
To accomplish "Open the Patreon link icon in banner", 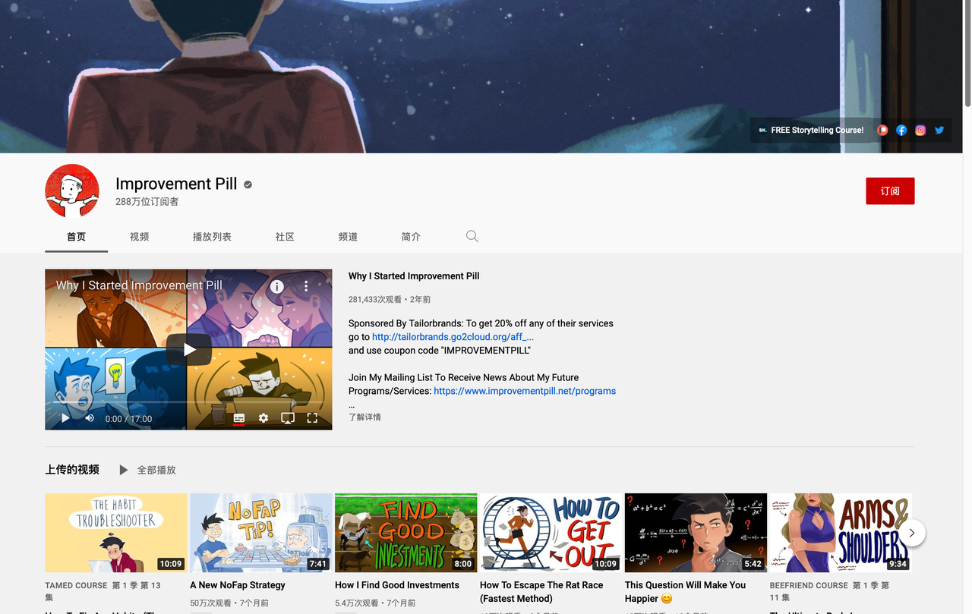I will click(x=882, y=130).
